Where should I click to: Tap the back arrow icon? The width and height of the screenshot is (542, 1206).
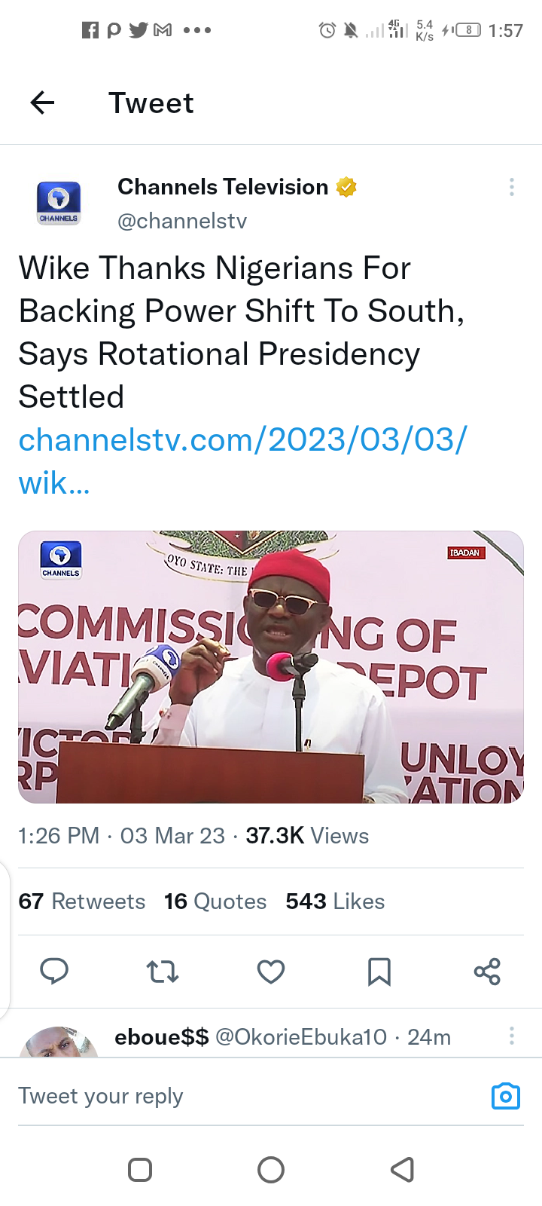click(43, 103)
